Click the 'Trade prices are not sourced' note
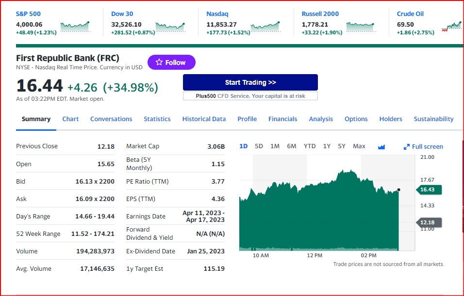The image size is (464, 296). (x=388, y=264)
